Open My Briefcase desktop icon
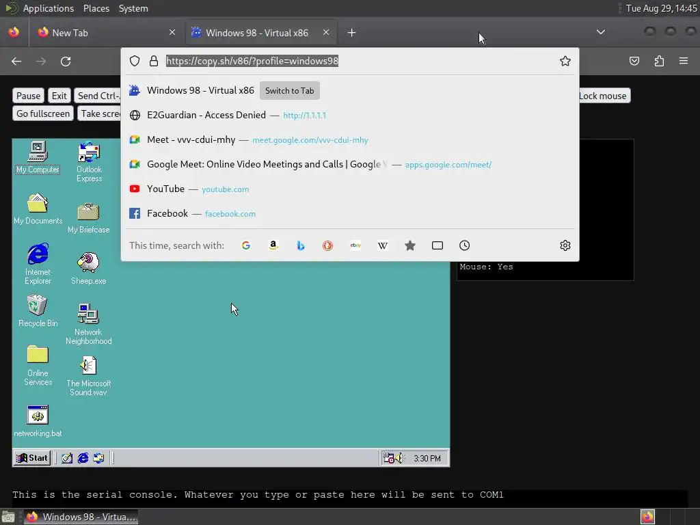Viewport: 700px width, 525px height. (x=88, y=218)
